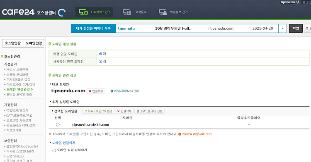The width and height of the screenshot is (311, 162).
Task: Open 나의서비스관리 menu
Action: tap(94, 12)
